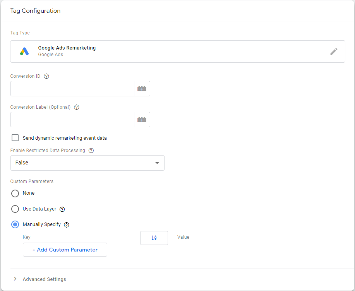
Task: Click the sort A-Z button for parameters
Action: tap(154, 238)
